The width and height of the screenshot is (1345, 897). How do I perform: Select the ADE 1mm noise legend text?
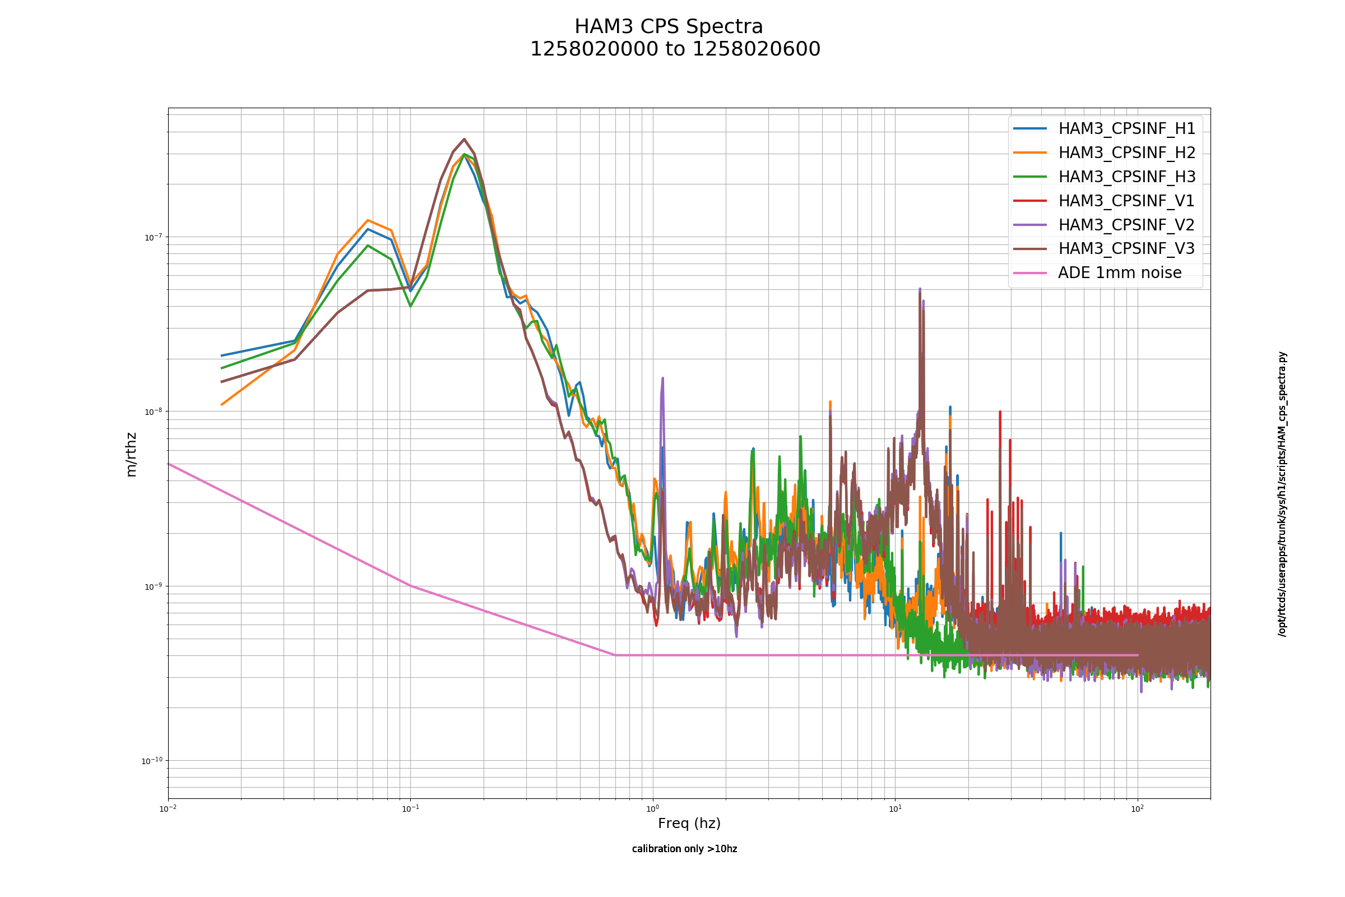tap(1120, 273)
